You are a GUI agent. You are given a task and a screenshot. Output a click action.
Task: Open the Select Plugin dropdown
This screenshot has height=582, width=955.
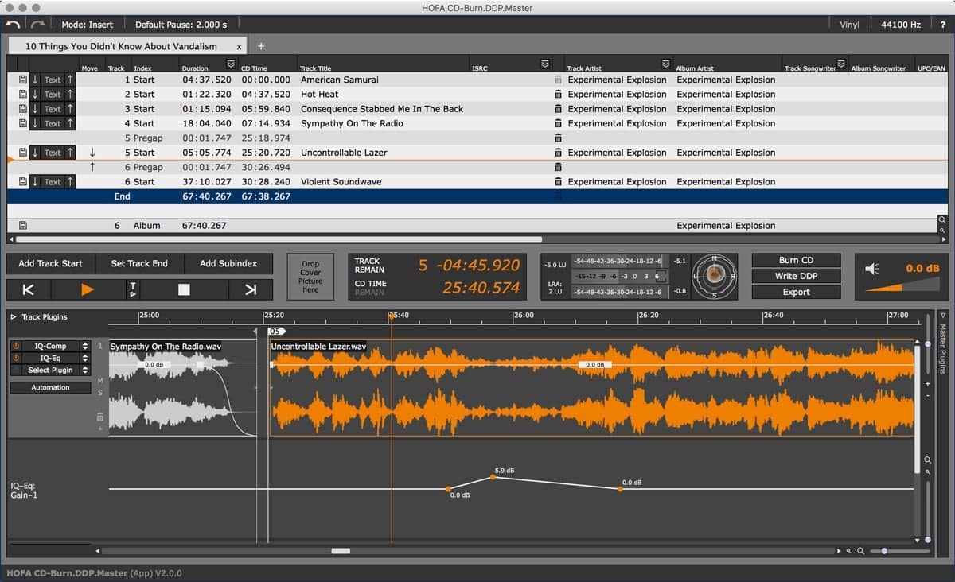coord(51,370)
